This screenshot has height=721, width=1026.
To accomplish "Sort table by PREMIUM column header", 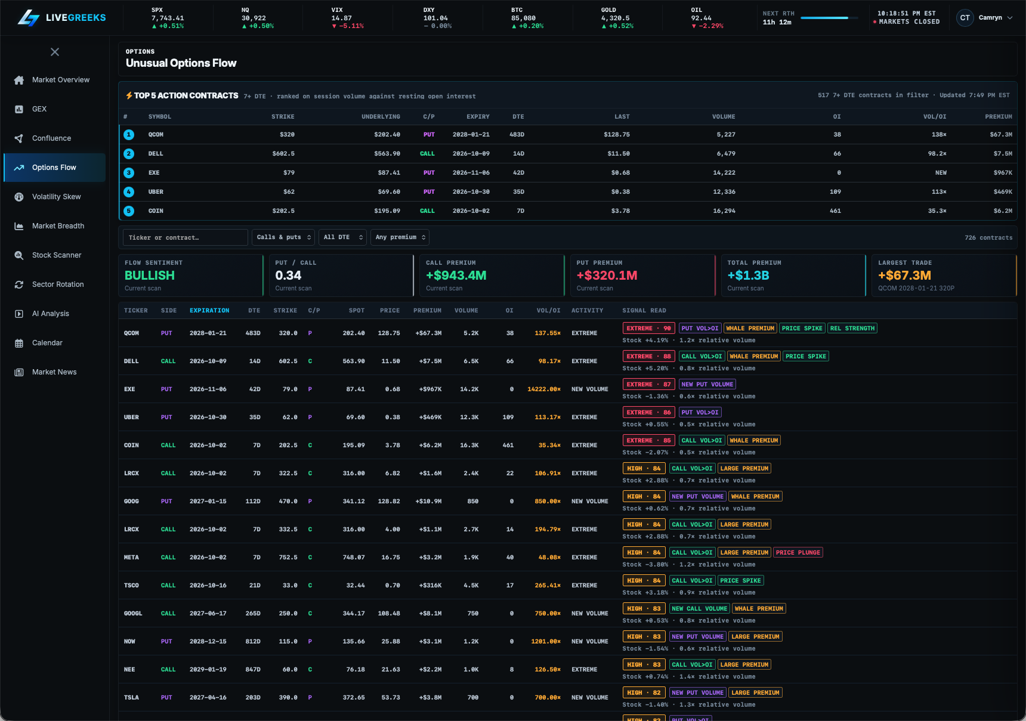I will (x=428, y=311).
